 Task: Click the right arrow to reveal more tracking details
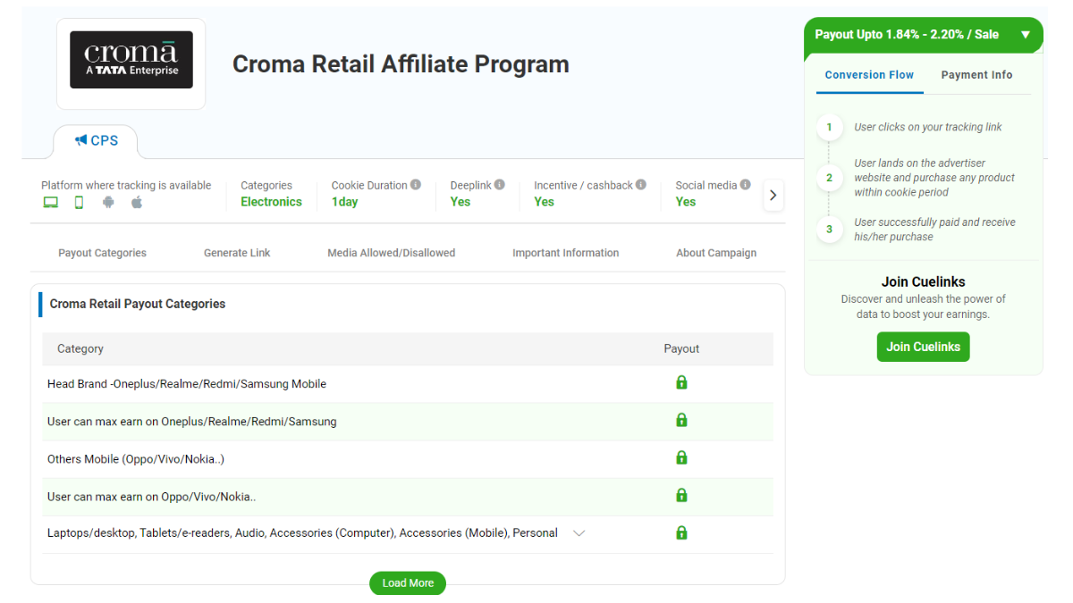pos(773,195)
